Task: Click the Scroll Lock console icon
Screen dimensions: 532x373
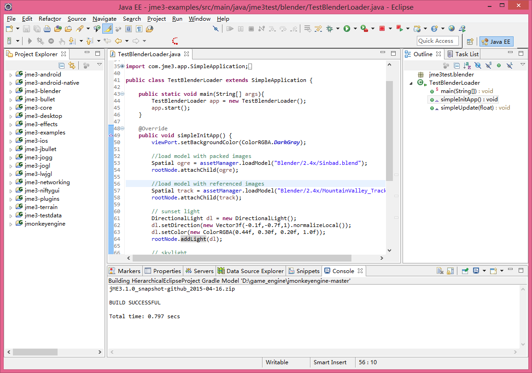Action: click(450, 271)
